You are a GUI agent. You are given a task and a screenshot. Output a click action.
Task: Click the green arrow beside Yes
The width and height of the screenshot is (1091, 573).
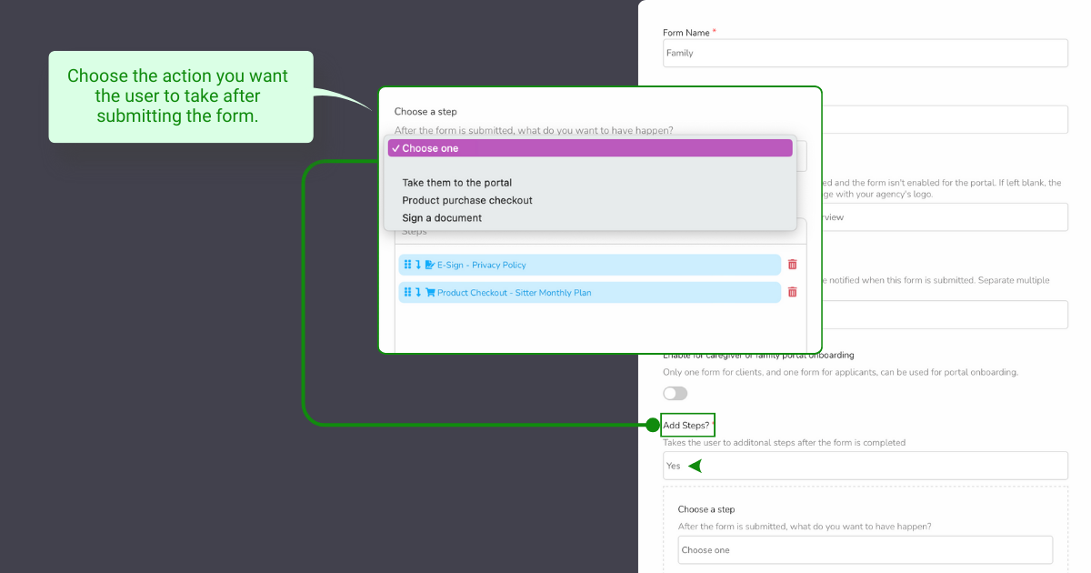pyautogui.click(x=695, y=466)
